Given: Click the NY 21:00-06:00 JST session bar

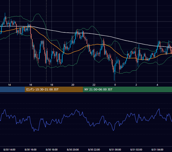Looking at the screenshot, I should point(127,89).
